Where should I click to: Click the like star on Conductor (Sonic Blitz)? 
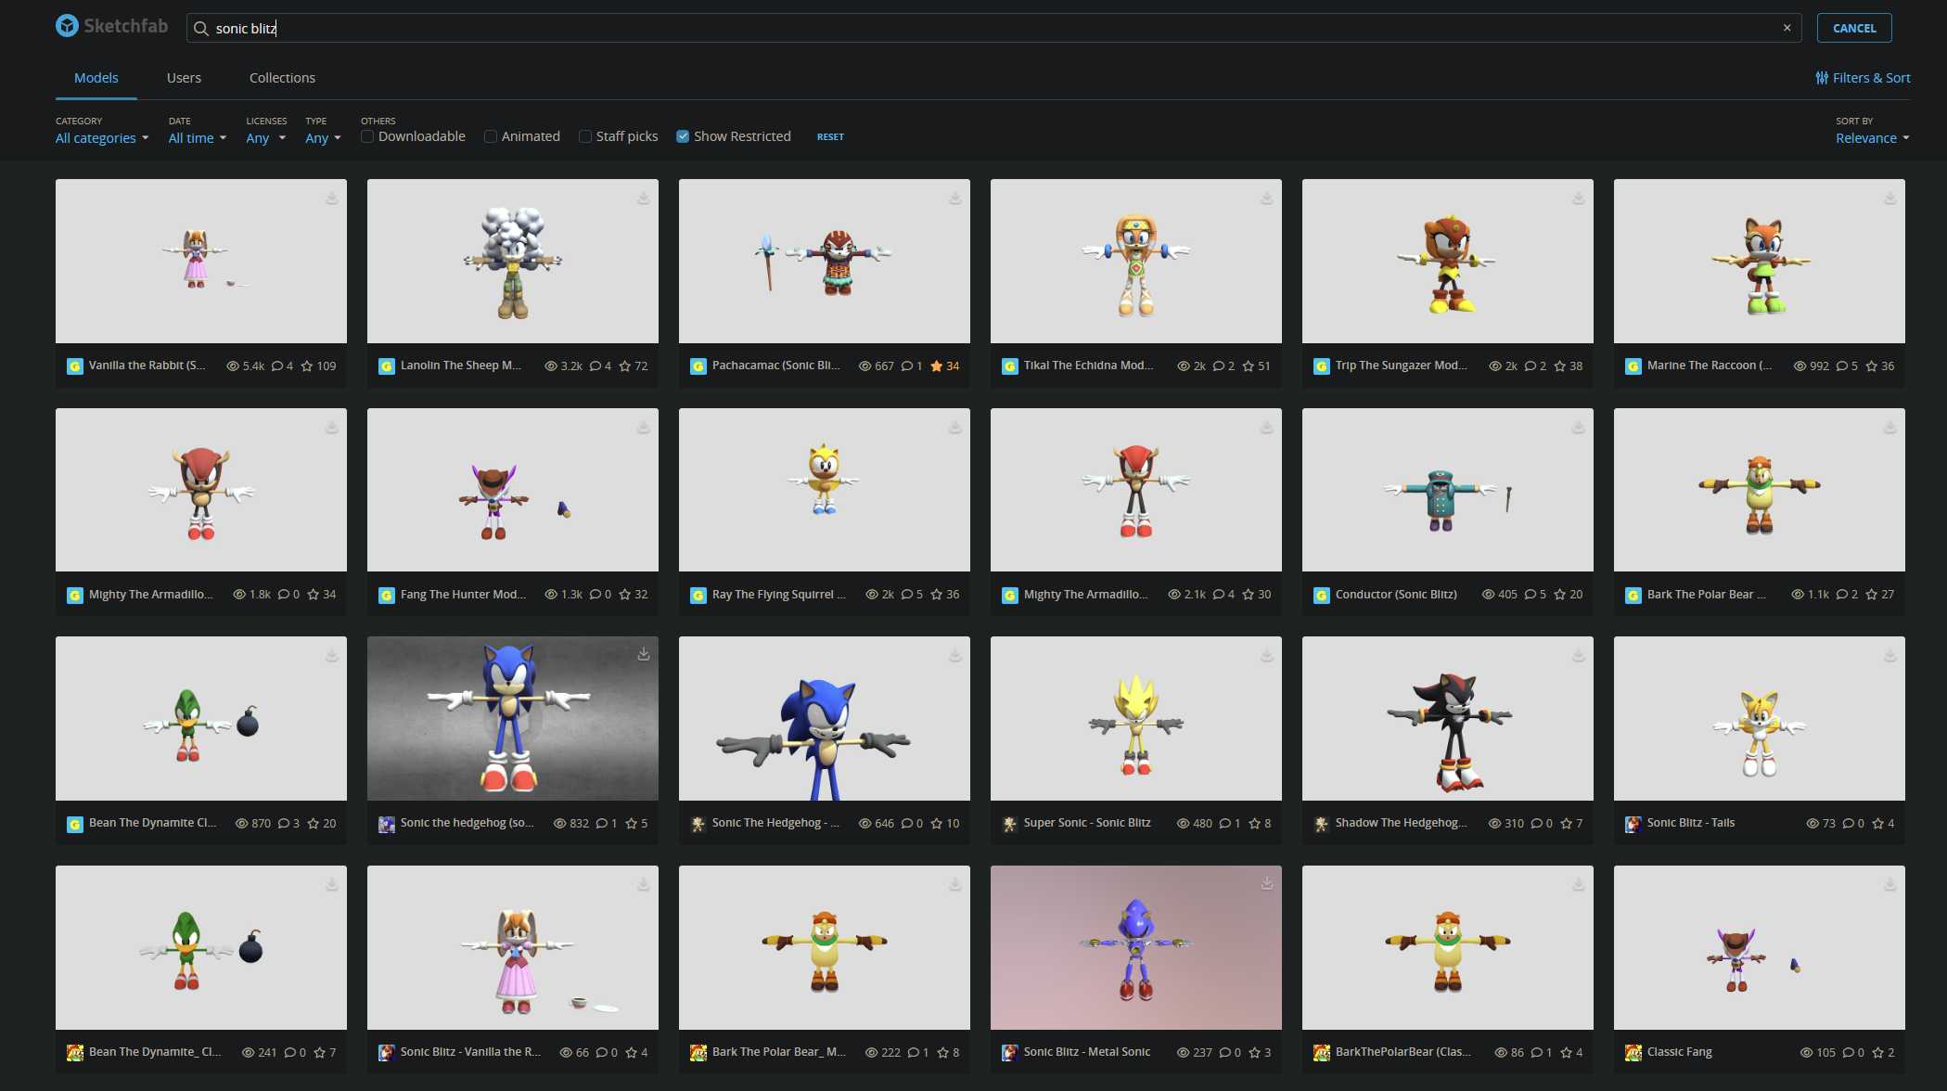(1559, 595)
